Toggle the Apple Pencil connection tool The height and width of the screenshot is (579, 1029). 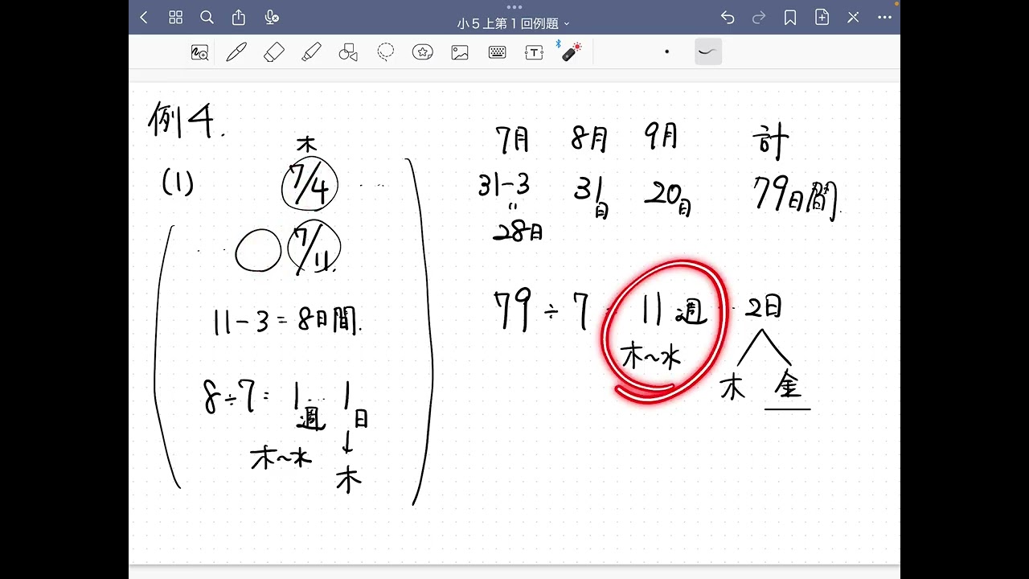[x=571, y=52]
